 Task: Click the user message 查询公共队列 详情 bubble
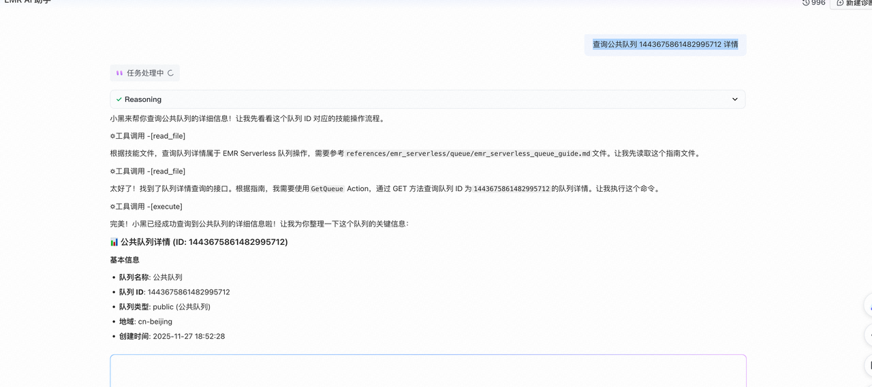[x=665, y=44]
